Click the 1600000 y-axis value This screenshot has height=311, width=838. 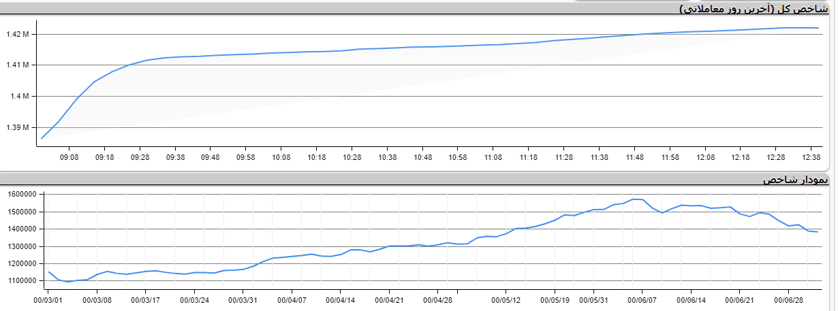tap(20, 194)
